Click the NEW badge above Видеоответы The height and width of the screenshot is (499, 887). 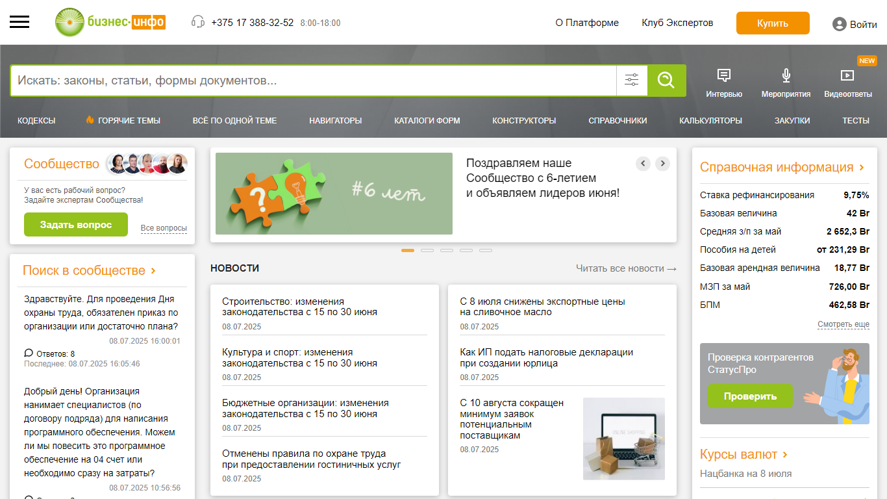(x=867, y=60)
